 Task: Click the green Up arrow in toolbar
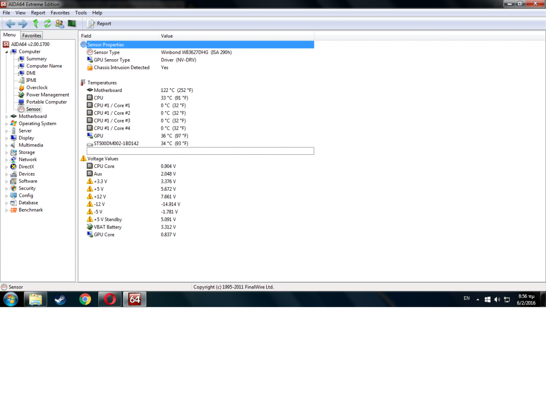tap(35, 24)
